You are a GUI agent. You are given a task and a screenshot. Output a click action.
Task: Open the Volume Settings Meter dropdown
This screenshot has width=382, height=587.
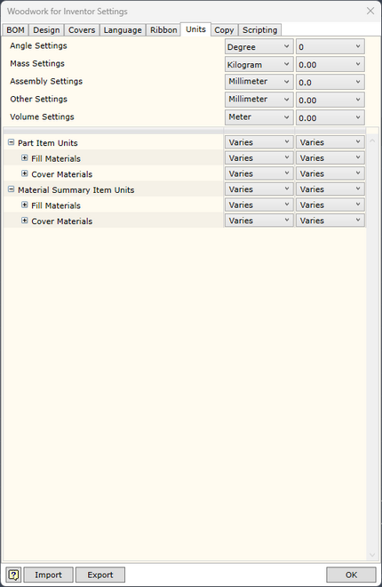[259, 117]
